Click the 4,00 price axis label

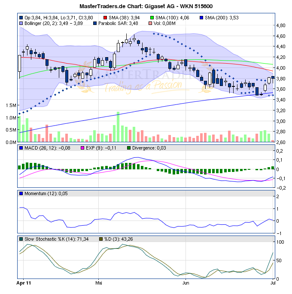point(280,68)
